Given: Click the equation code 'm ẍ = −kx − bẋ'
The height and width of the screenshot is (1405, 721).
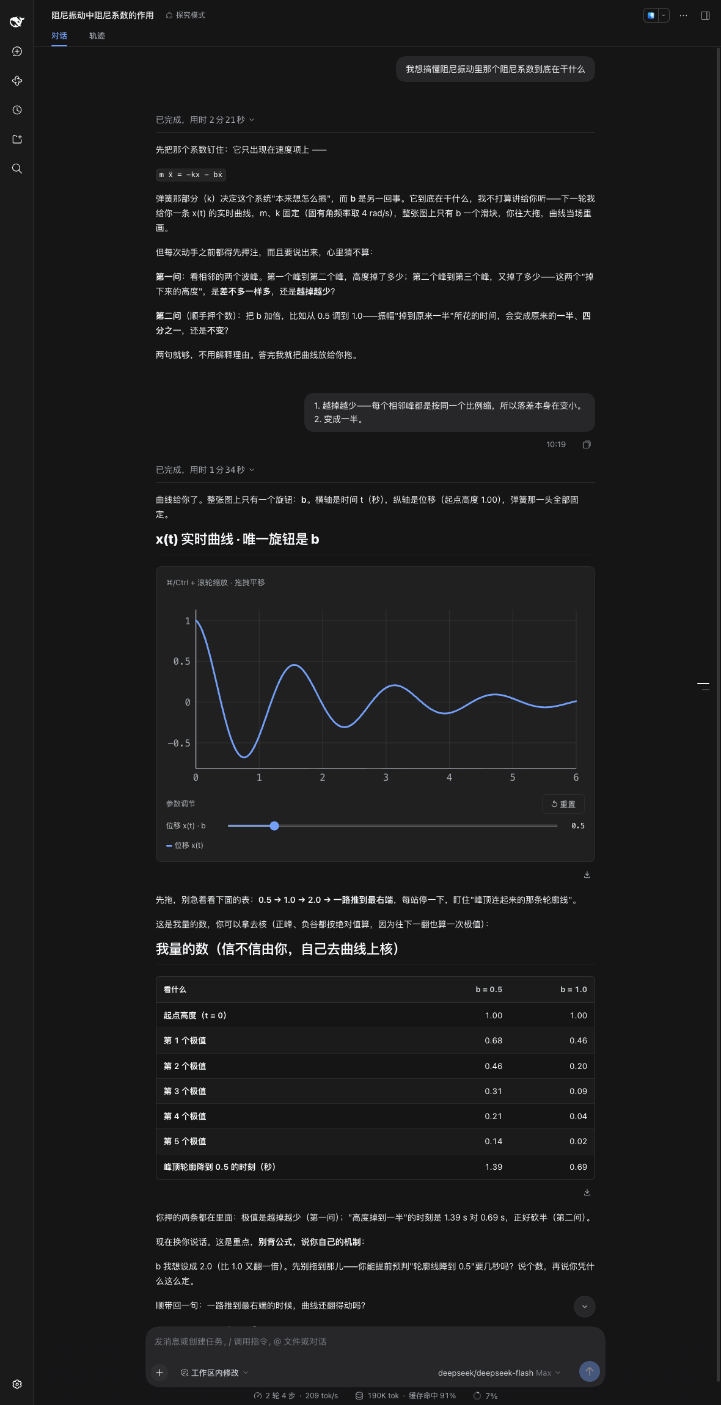Looking at the screenshot, I should point(191,175).
